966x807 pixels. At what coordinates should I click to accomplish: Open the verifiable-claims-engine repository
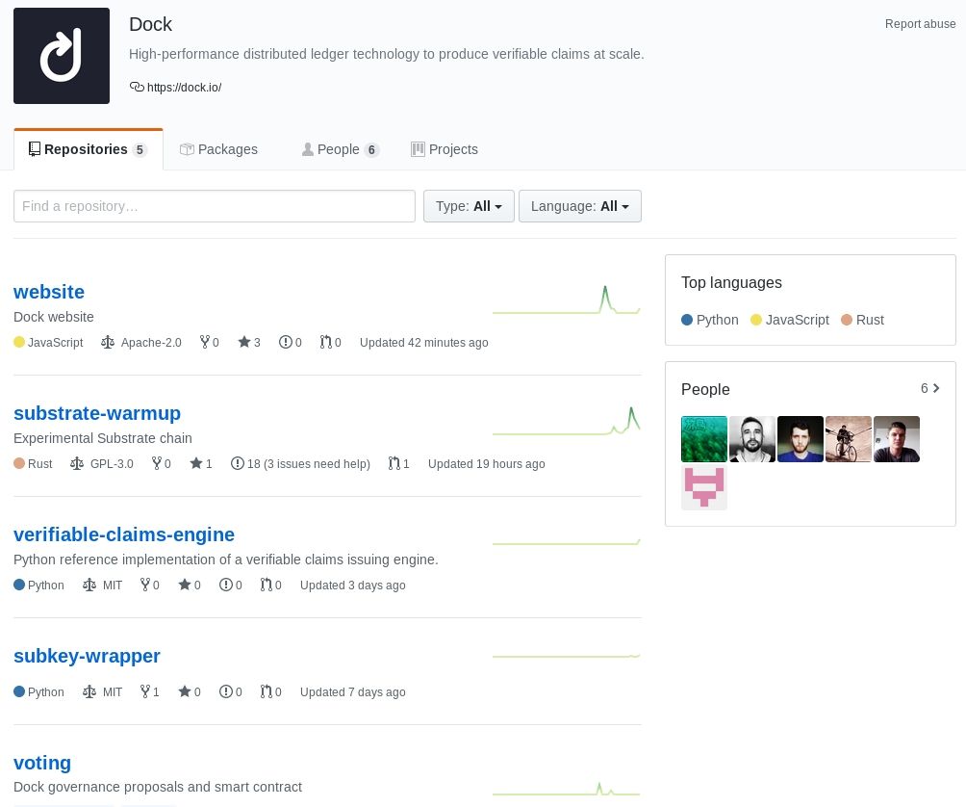(124, 534)
